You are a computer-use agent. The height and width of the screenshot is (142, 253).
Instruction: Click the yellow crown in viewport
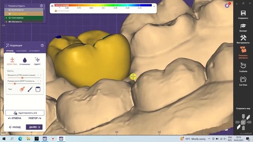tap(91, 60)
